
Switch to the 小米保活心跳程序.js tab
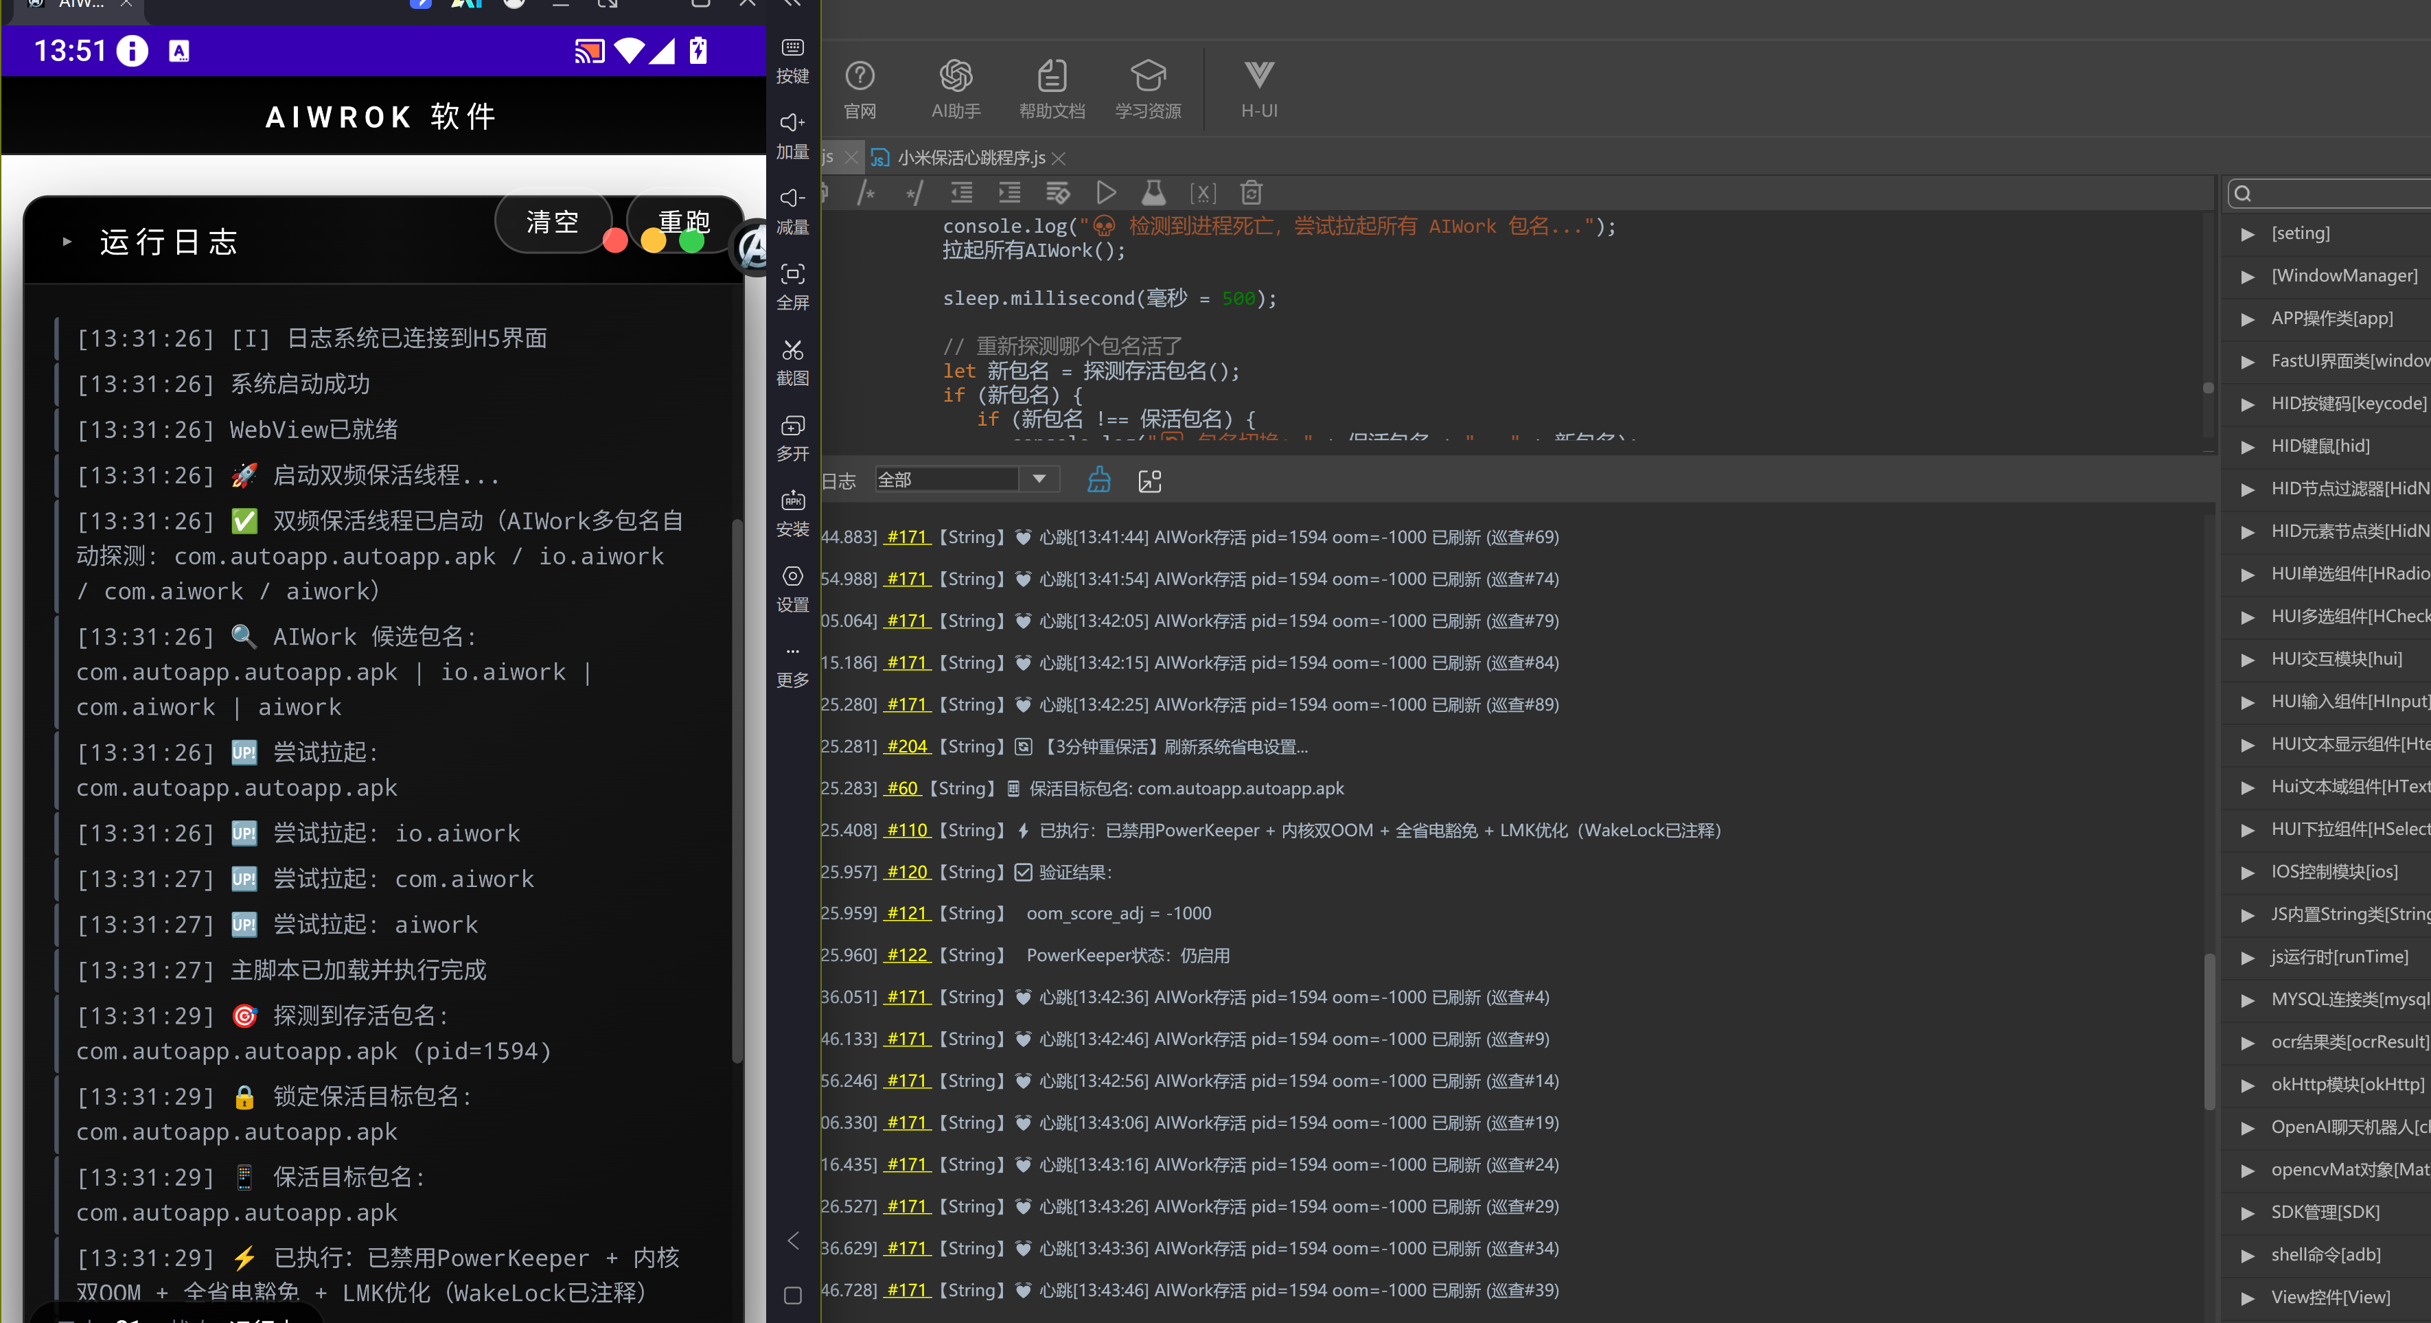pyautogui.click(x=970, y=158)
